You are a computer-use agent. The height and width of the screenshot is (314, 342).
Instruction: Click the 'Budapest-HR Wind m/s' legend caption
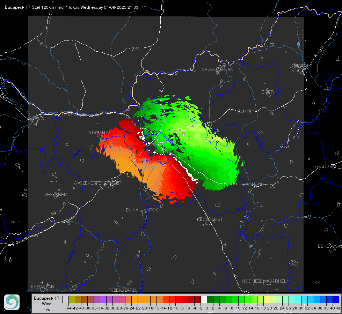pos(47,304)
